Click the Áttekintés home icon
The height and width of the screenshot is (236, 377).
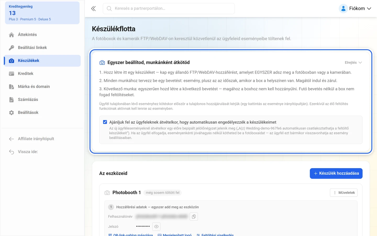12,35
